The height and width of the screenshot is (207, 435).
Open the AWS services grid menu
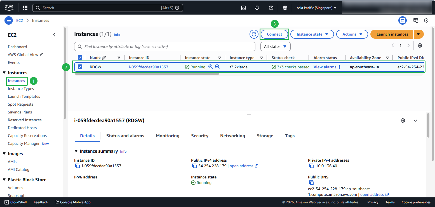click(x=25, y=8)
